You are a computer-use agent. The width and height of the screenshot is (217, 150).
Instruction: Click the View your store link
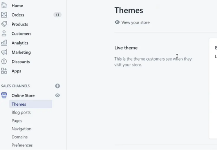(136, 22)
